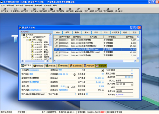Switch to the 封存记录 tab
The width and height of the screenshot is (159, 114).
click(101, 66)
